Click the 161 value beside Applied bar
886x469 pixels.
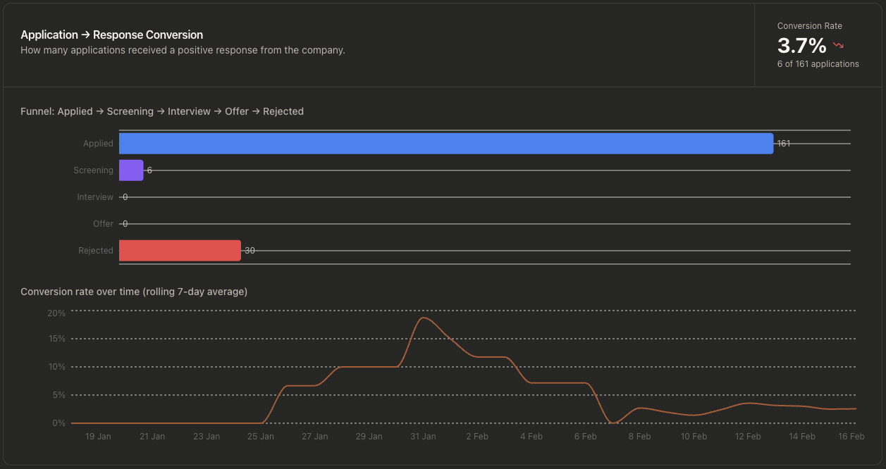[783, 144]
